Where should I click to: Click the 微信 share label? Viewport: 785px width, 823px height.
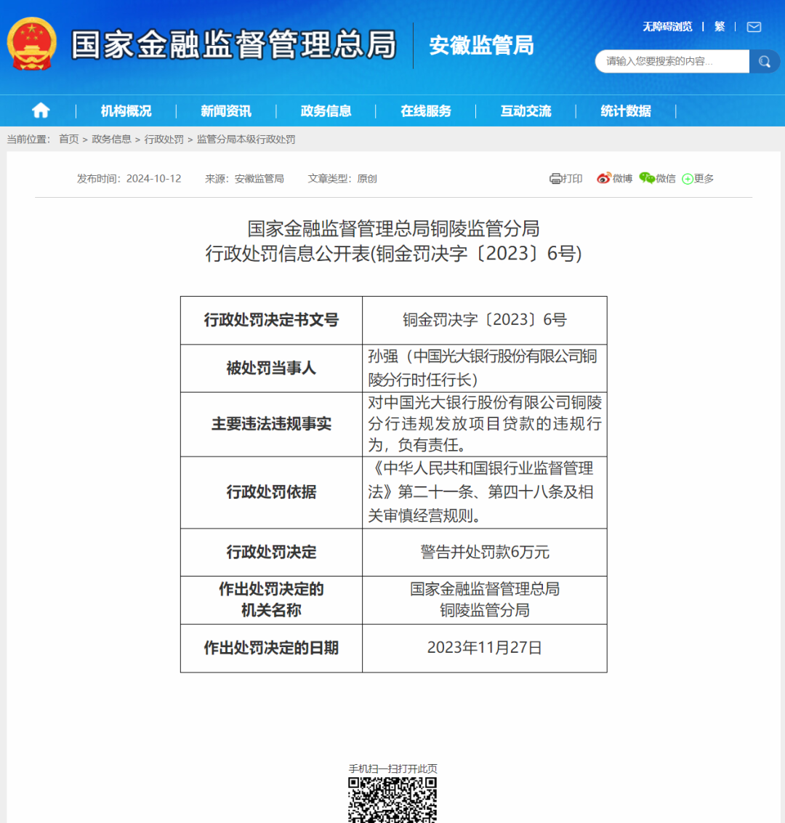665,178
